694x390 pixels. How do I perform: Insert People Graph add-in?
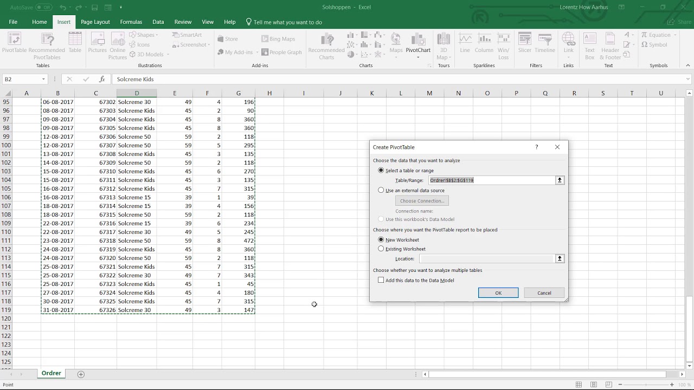(281, 52)
